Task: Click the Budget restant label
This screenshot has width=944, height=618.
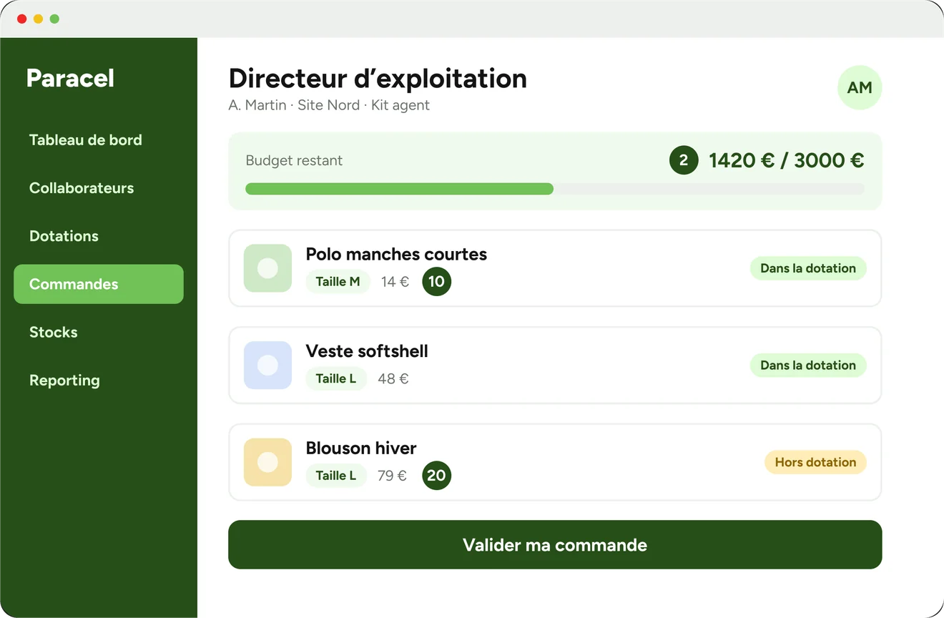Action: coord(294,160)
